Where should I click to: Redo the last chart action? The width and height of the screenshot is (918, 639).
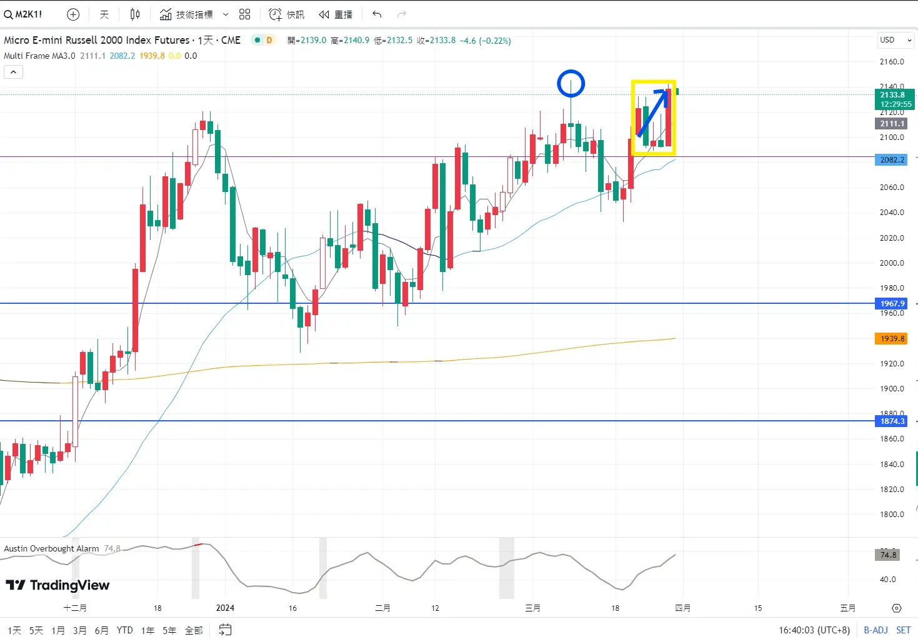click(x=402, y=14)
